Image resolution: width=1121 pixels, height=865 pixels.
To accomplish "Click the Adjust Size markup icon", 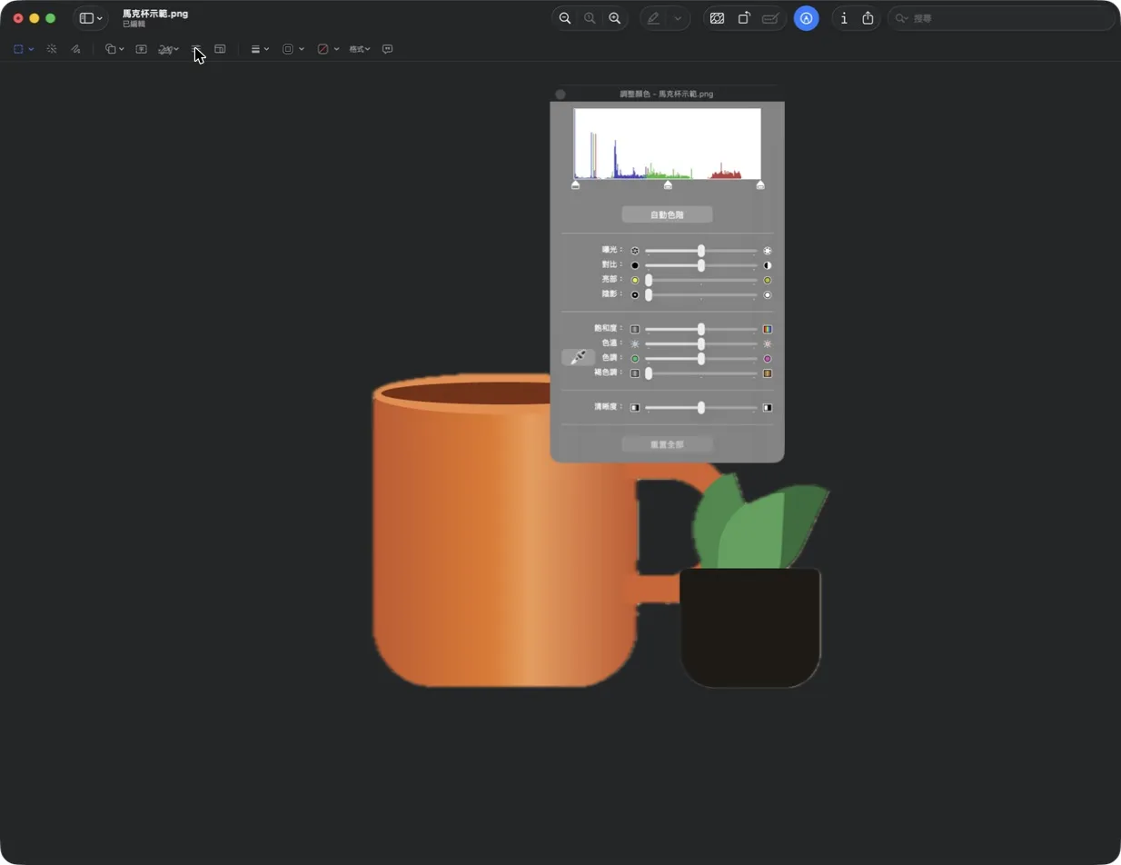I will (220, 49).
